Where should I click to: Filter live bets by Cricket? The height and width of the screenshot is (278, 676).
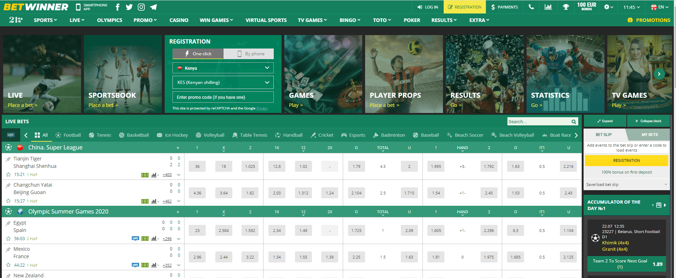[322, 135]
